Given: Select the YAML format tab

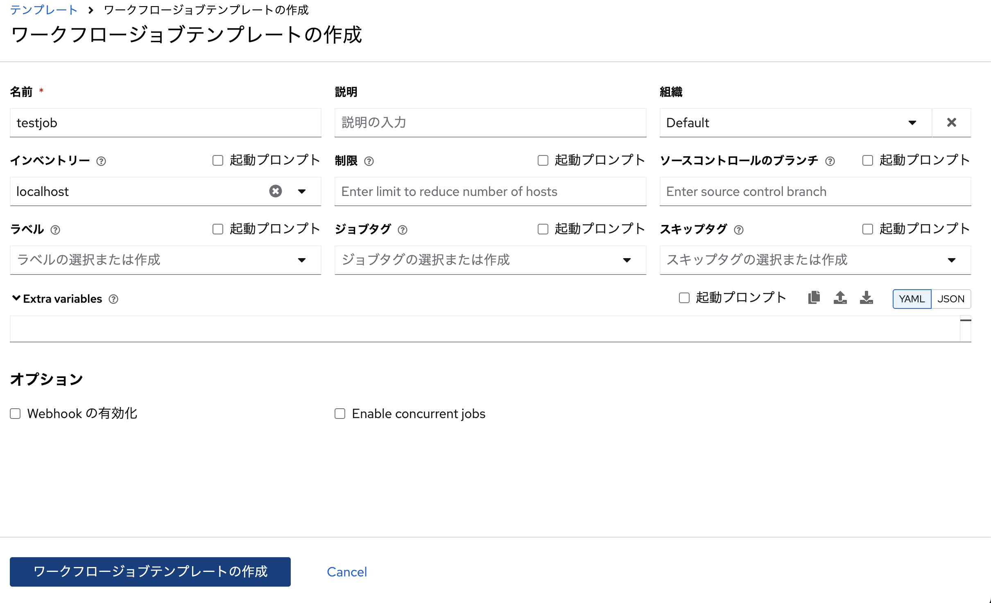Looking at the screenshot, I should [912, 299].
